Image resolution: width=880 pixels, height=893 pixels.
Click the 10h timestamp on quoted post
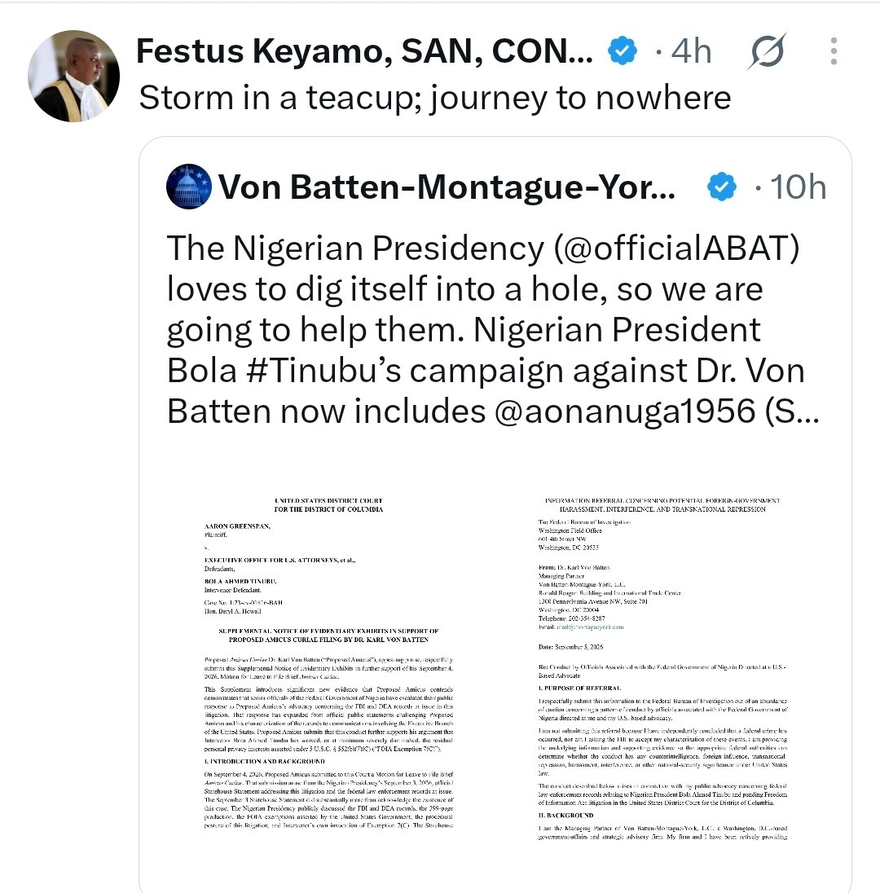[x=798, y=187]
